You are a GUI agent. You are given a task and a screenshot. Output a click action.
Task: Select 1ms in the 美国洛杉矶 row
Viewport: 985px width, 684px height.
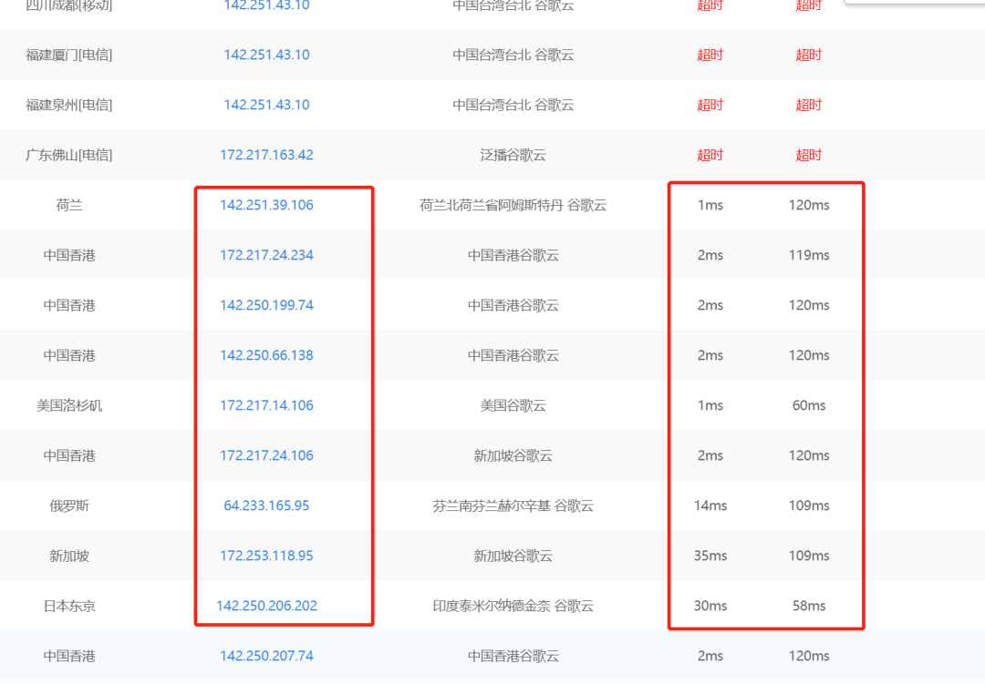pyautogui.click(x=710, y=406)
